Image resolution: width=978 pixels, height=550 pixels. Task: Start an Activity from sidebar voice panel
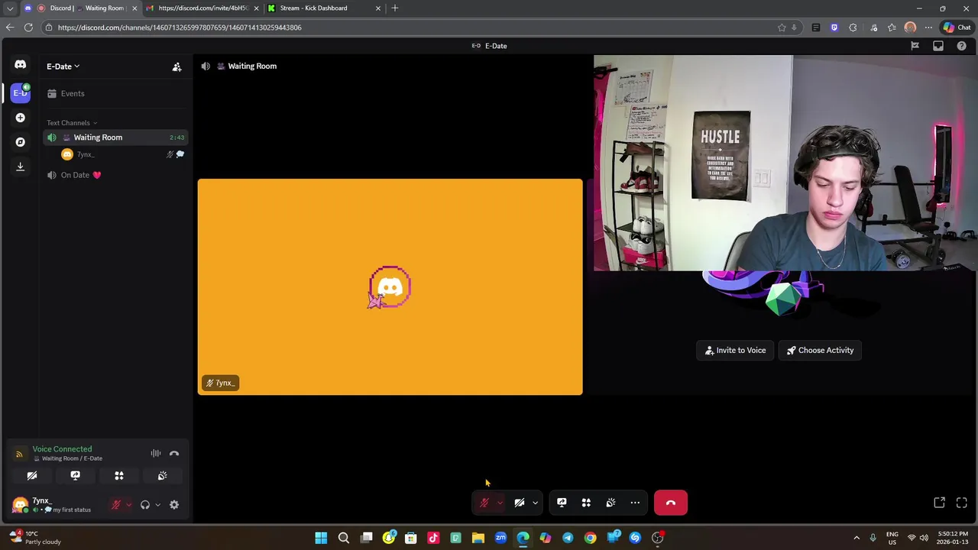tap(119, 476)
